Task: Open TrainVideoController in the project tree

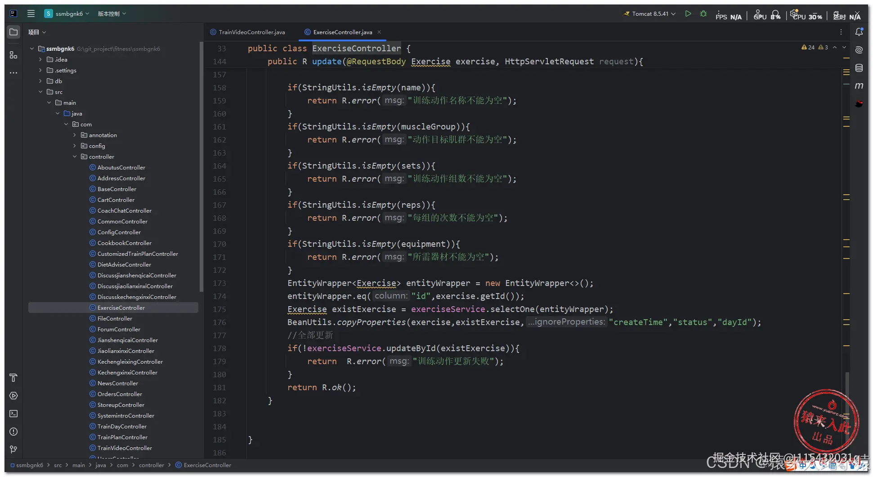Action: [125, 448]
